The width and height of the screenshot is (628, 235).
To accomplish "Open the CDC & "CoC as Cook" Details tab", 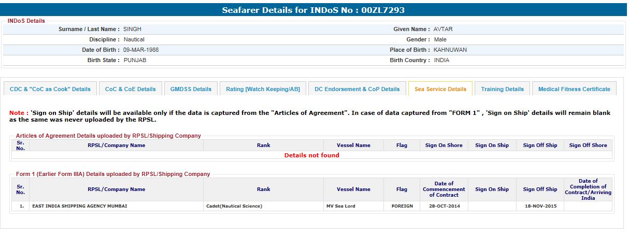I will pos(50,89).
